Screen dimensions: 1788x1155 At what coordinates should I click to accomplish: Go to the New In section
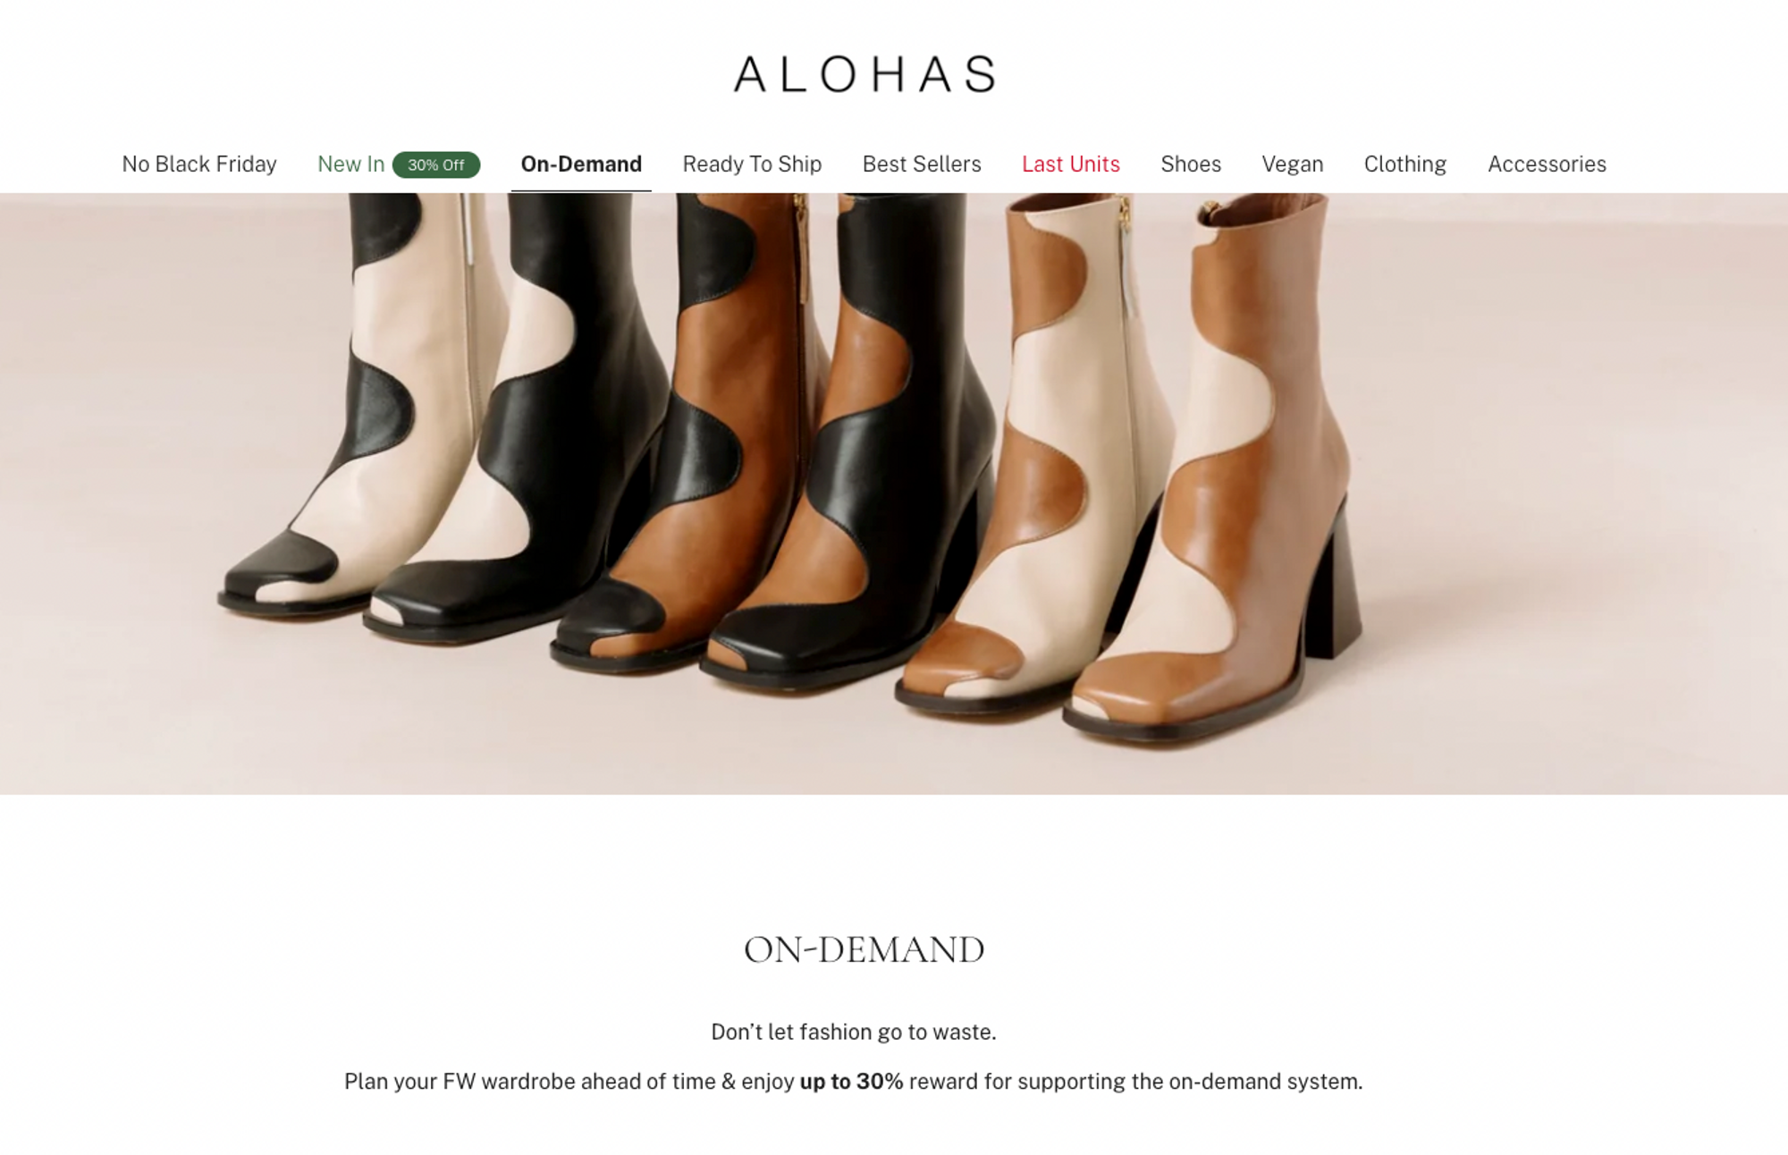pyautogui.click(x=350, y=164)
